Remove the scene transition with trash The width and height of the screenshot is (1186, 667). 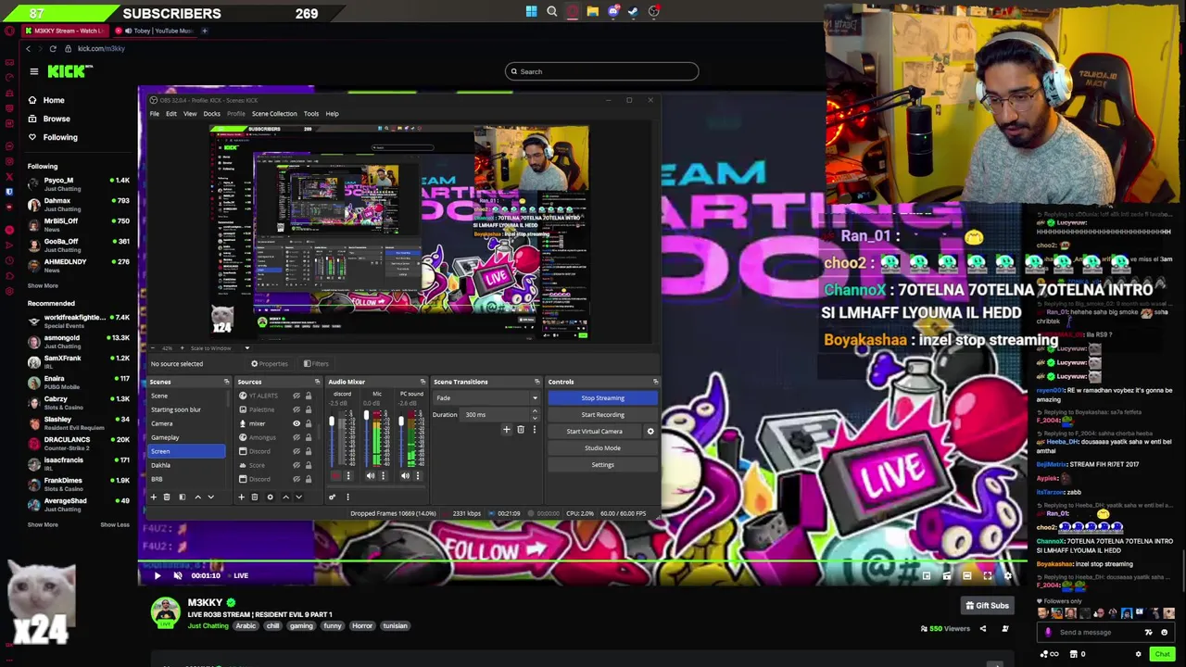pyautogui.click(x=520, y=429)
